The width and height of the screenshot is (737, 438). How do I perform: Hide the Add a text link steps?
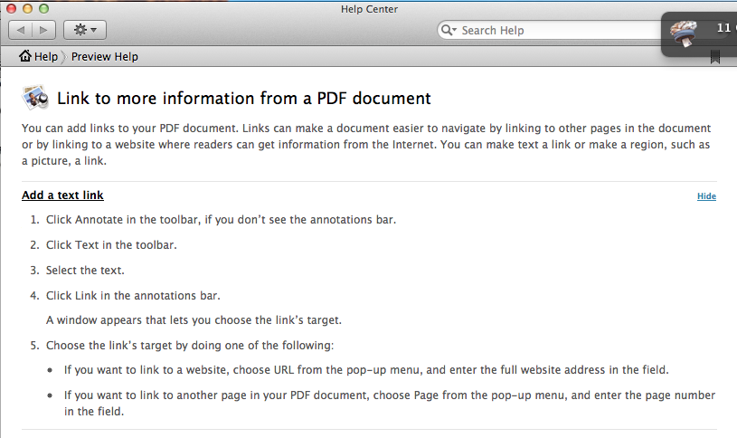706,196
